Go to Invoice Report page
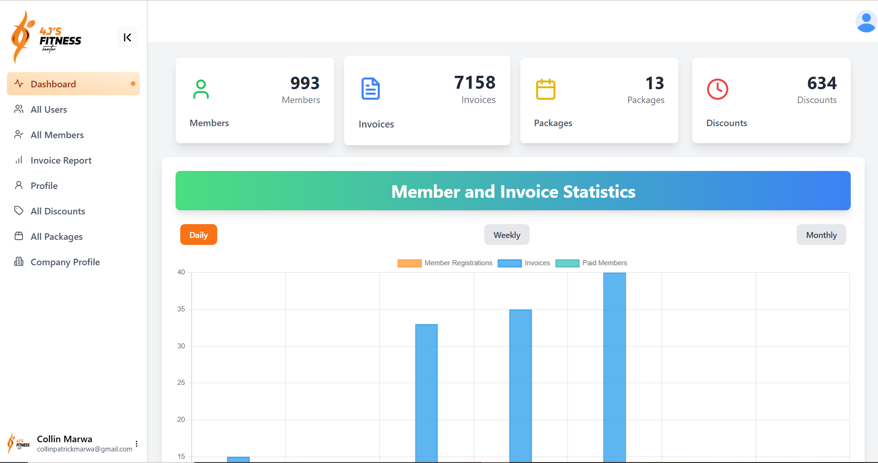Image resolution: width=878 pixels, height=463 pixels. pyautogui.click(x=61, y=160)
